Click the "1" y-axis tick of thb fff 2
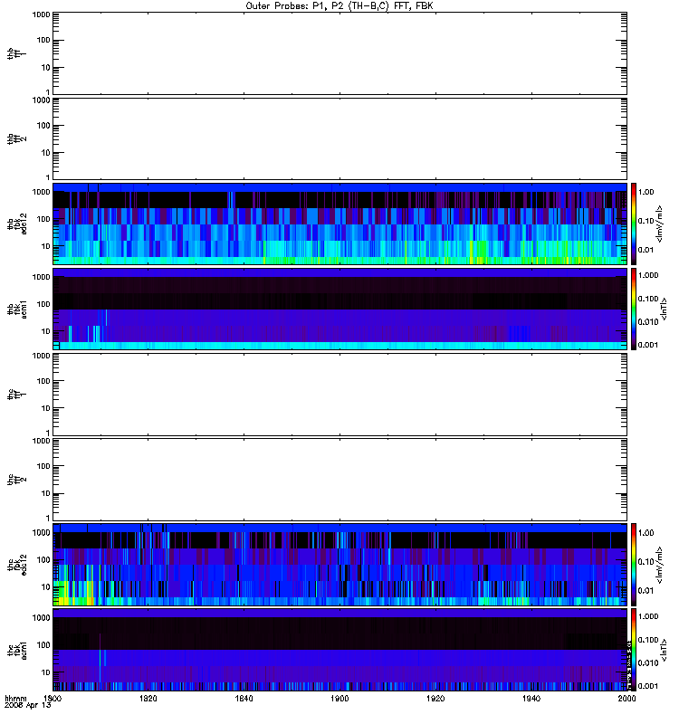Viewport: 679px width, 724px height. [x=48, y=177]
